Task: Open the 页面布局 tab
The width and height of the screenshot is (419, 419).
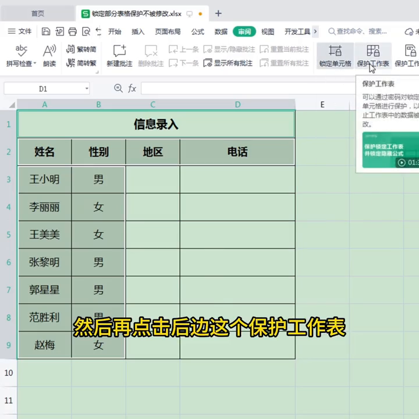Action: click(x=168, y=32)
